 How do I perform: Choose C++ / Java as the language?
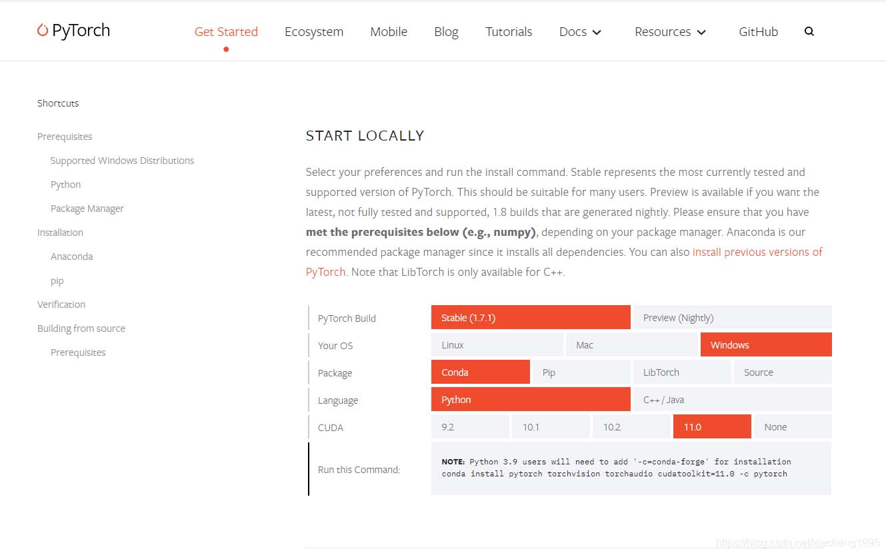[732, 399]
